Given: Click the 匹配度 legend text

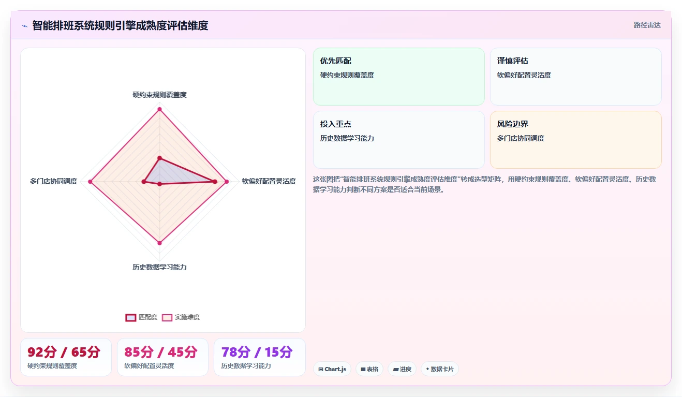Looking at the screenshot, I should tap(148, 317).
